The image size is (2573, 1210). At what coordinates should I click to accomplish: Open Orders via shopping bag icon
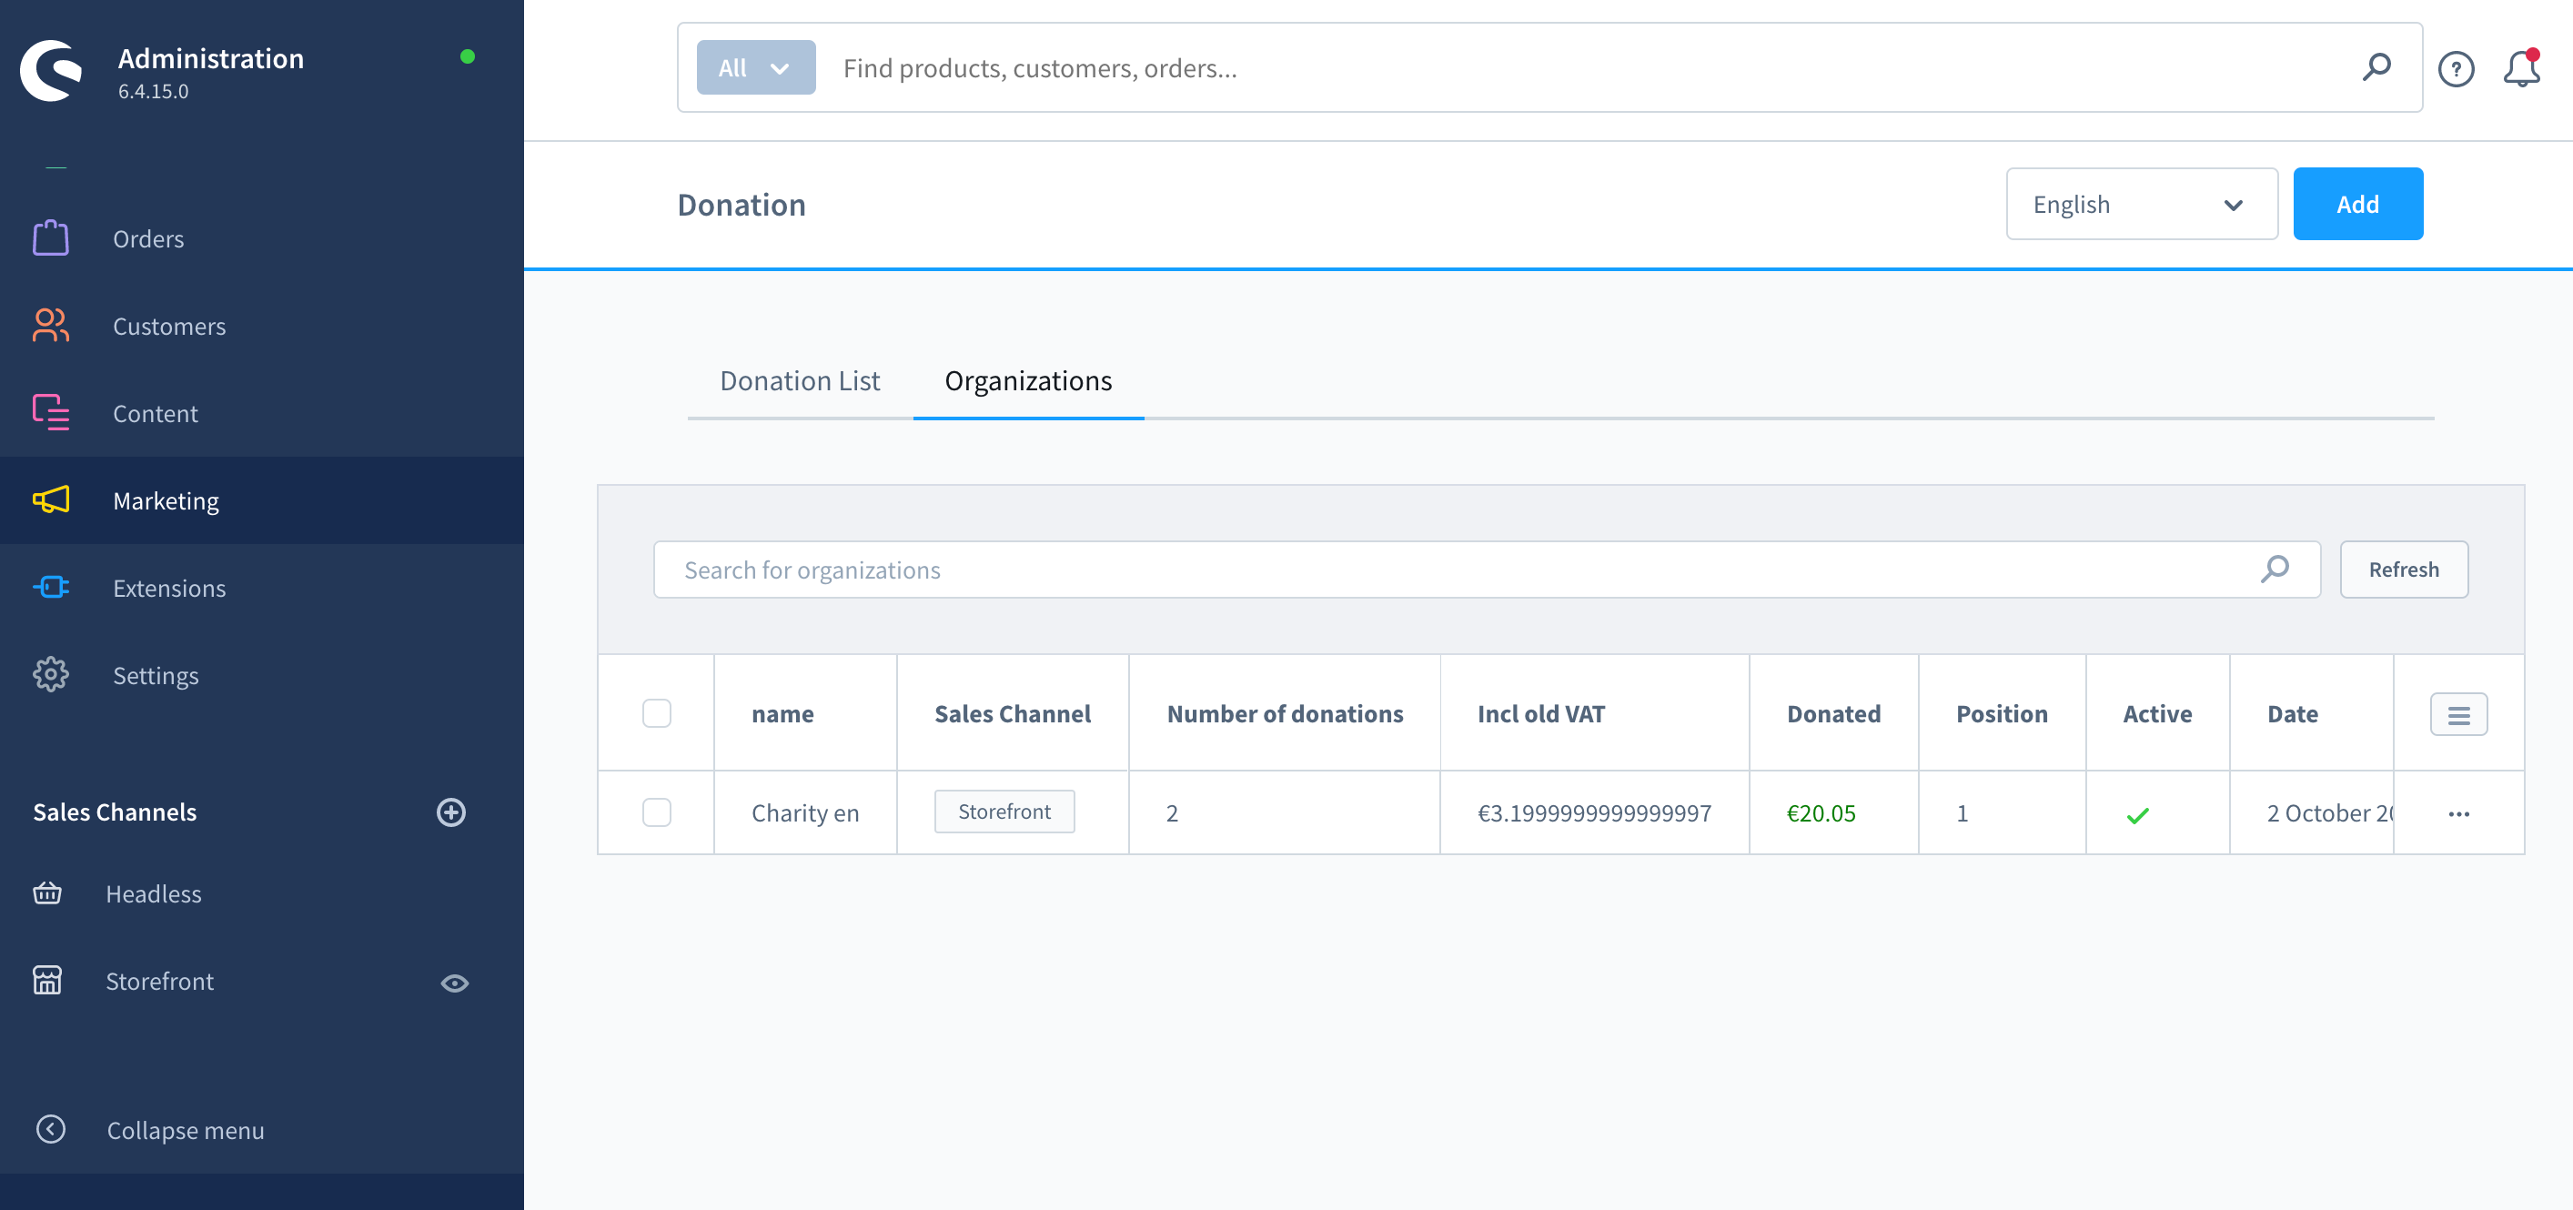tap(50, 238)
